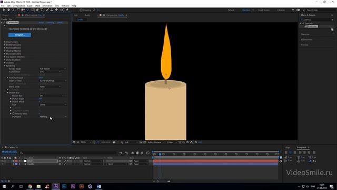Open Adobe Illustrator taskbar icon
The height and width of the screenshot is (190, 337).
[x=82, y=186]
